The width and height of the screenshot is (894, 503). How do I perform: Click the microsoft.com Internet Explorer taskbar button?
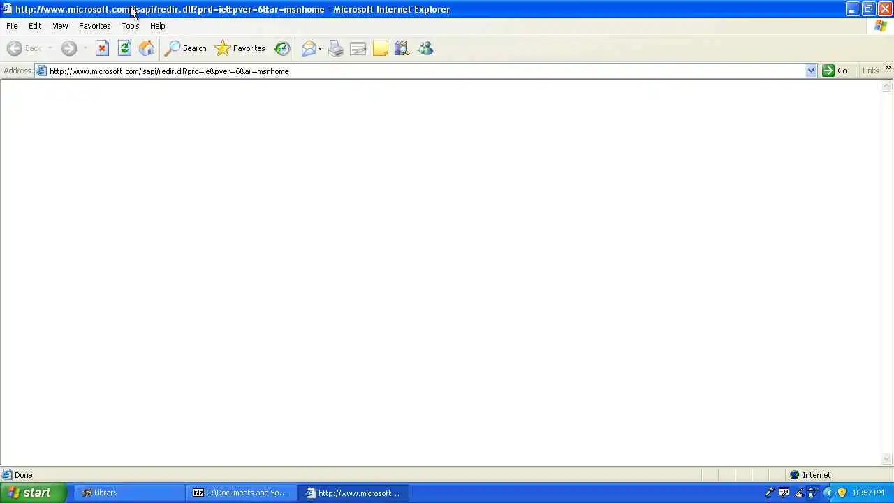[353, 493]
